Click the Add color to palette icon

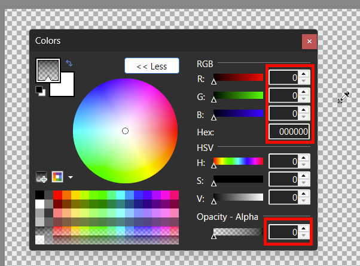[41, 177]
